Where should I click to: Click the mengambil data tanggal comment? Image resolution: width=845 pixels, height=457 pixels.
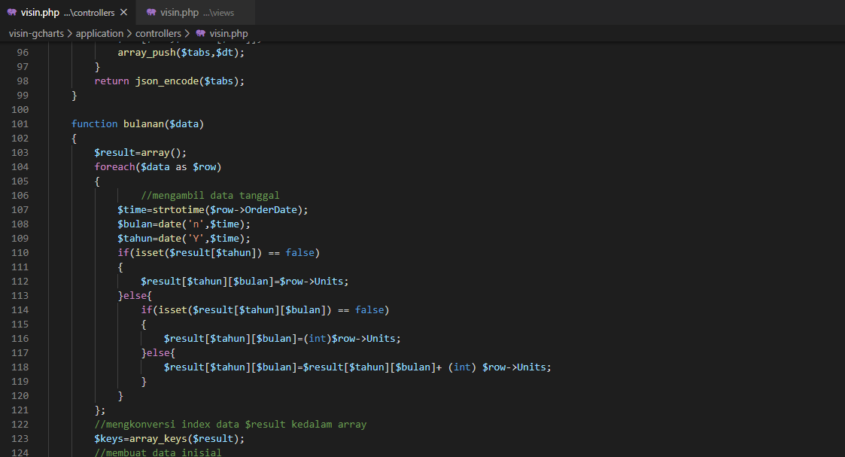pos(210,196)
